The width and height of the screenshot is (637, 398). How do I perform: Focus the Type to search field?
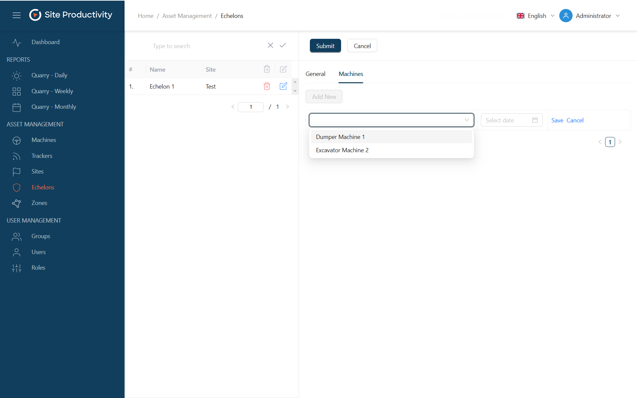(206, 46)
